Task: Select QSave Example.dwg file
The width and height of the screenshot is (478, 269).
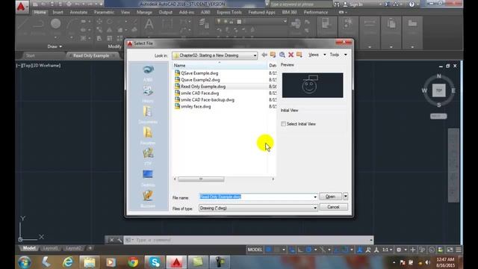Action: pos(199,73)
